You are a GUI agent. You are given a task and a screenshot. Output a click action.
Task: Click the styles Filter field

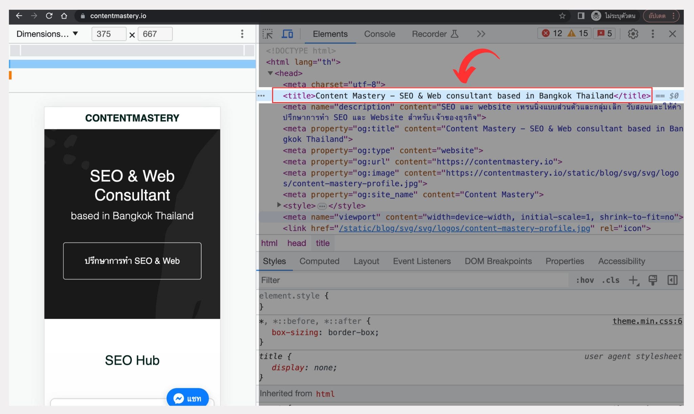(x=413, y=280)
